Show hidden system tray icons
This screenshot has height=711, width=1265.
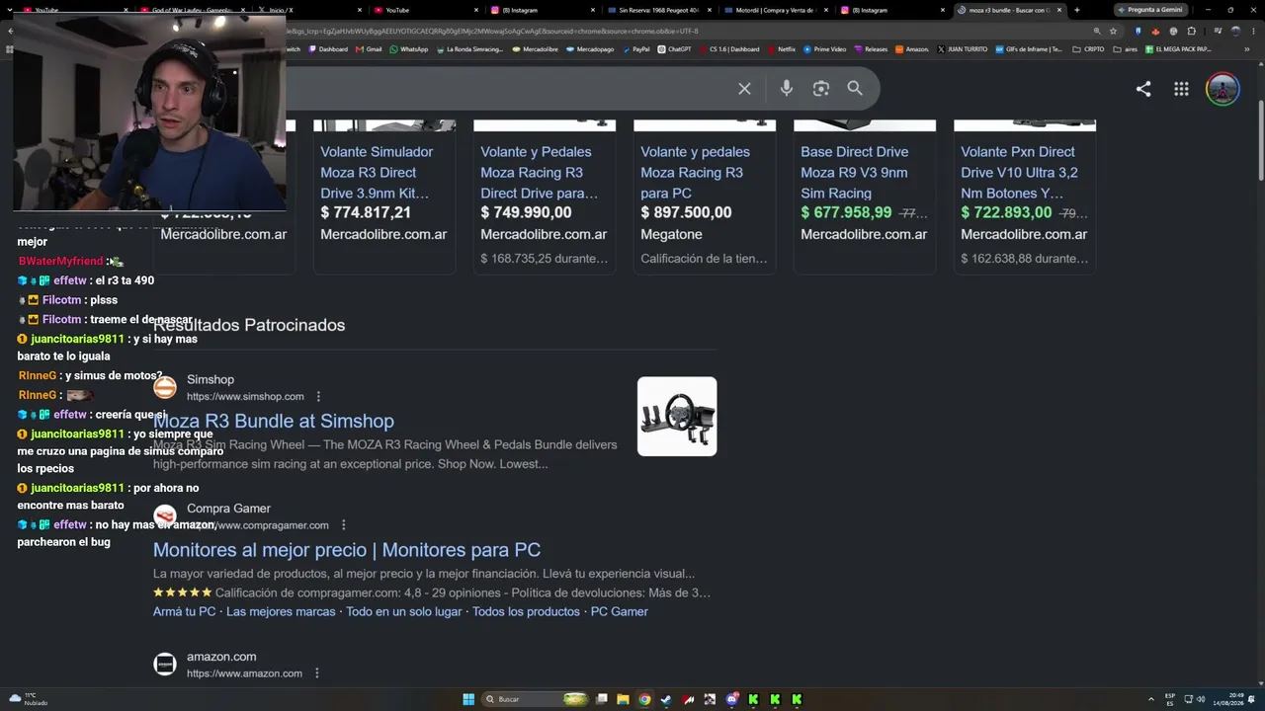coord(1149,699)
